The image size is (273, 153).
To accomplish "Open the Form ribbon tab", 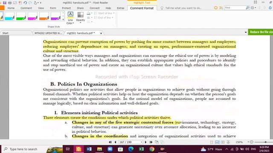I will coord(53,8).
